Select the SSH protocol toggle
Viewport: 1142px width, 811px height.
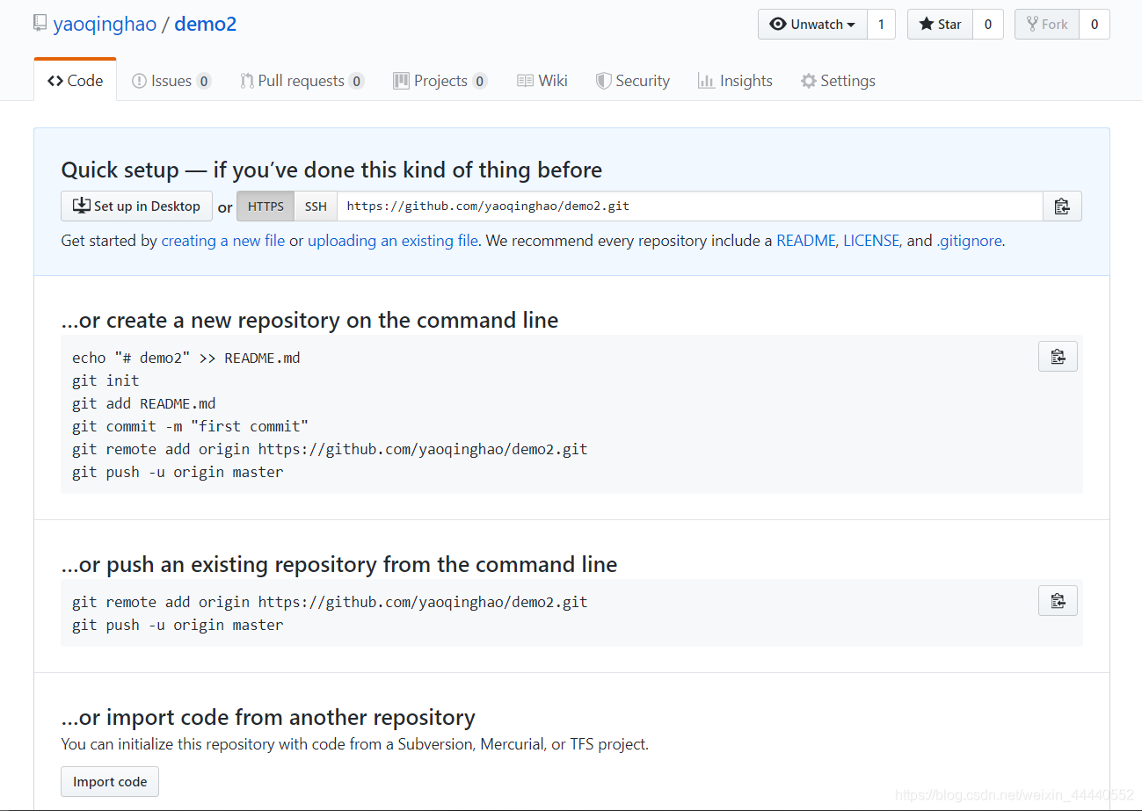[316, 206]
